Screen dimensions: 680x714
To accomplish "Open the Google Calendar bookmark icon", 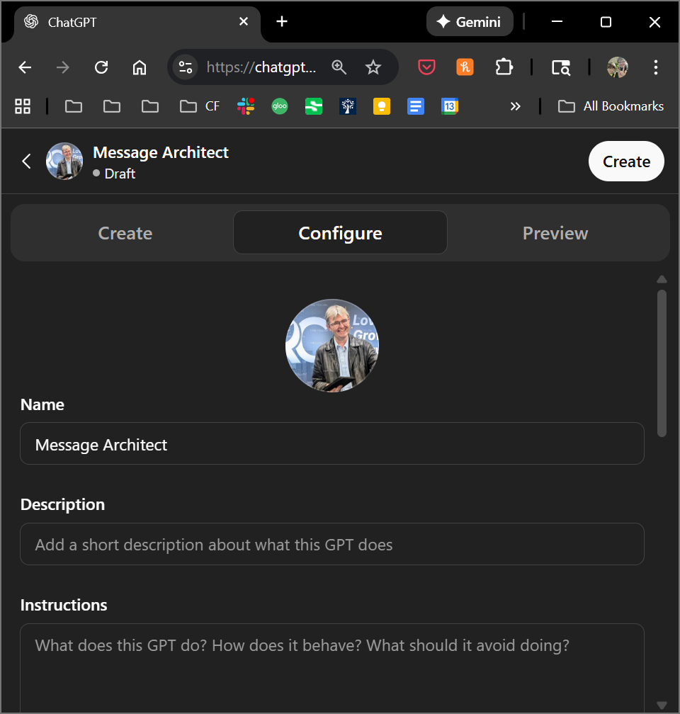I will point(450,106).
